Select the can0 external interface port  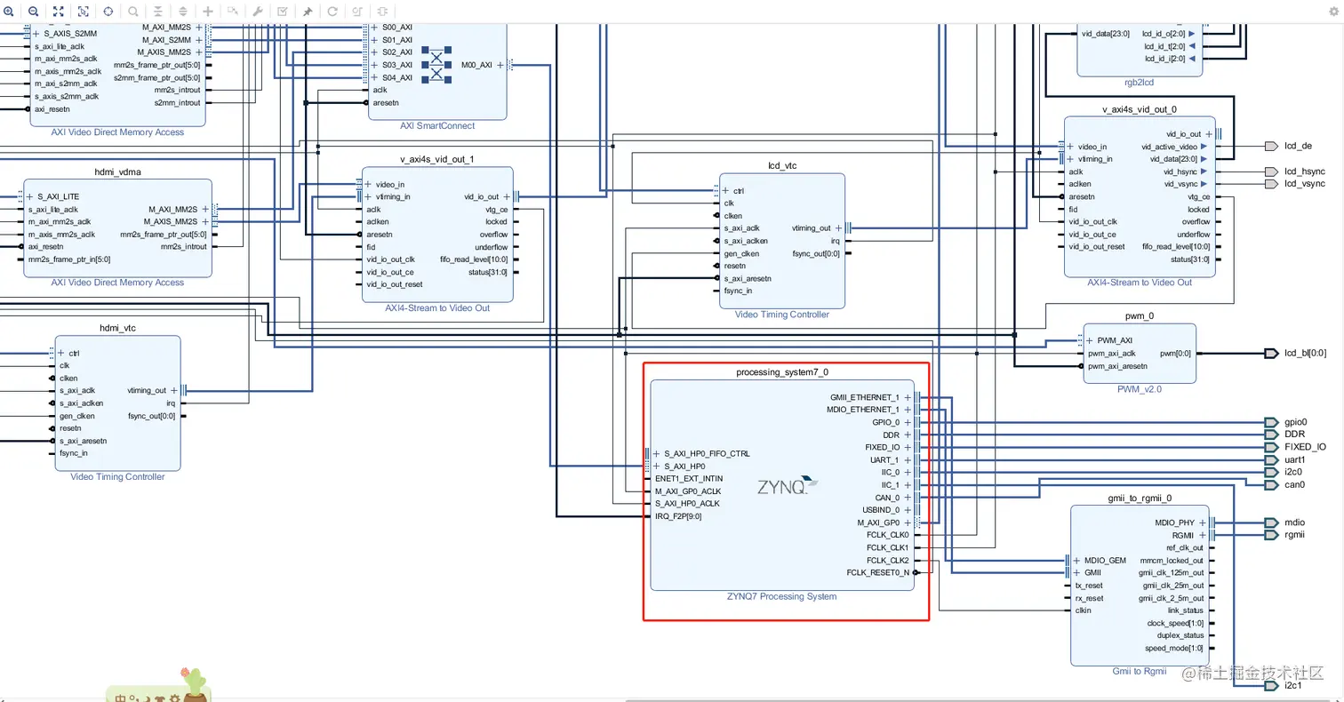(x=1271, y=484)
